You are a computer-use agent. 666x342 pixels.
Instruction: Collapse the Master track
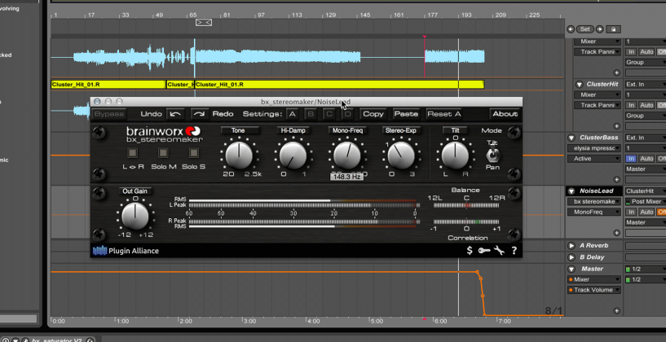point(571,269)
